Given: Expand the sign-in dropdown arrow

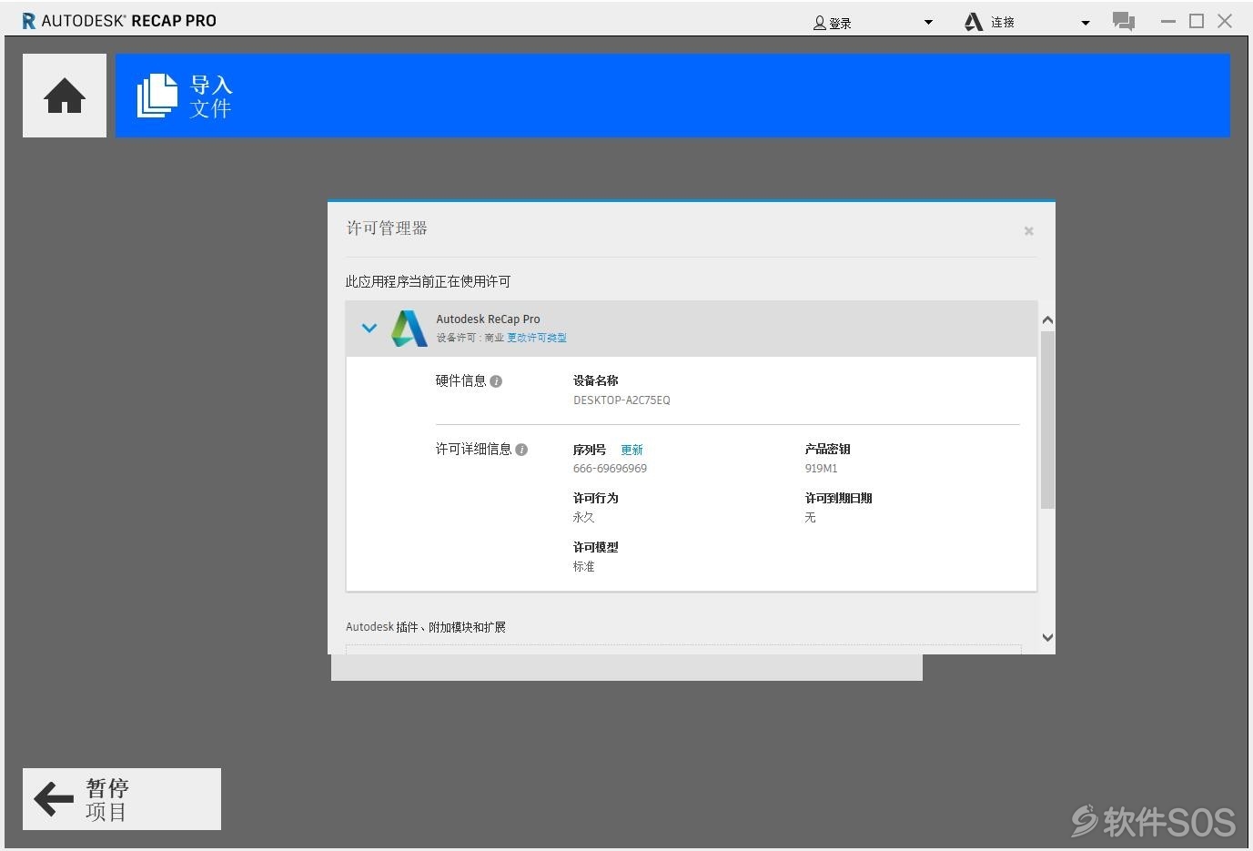Looking at the screenshot, I should 928,23.
